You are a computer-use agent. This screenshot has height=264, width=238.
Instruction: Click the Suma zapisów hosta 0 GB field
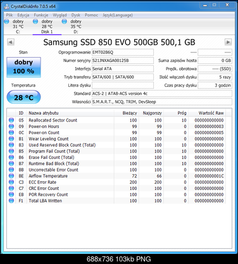point(215,61)
